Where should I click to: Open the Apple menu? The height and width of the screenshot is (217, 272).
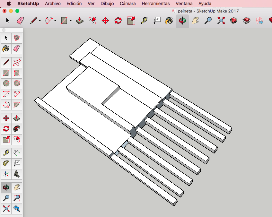(8, 3)
